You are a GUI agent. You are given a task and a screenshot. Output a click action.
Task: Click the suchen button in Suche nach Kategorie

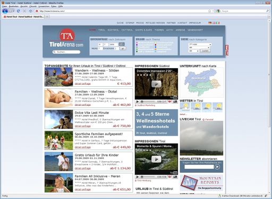(205, 51)
